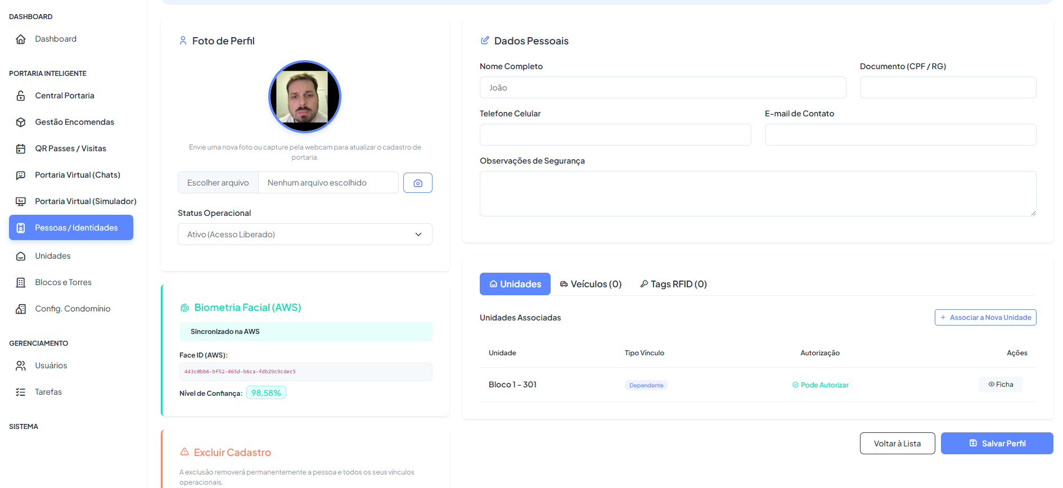The width and height of the screenshot is (1063, 488).
Task: Expand the Status Operacional dropdown
Action: click(x=305, y=234)
